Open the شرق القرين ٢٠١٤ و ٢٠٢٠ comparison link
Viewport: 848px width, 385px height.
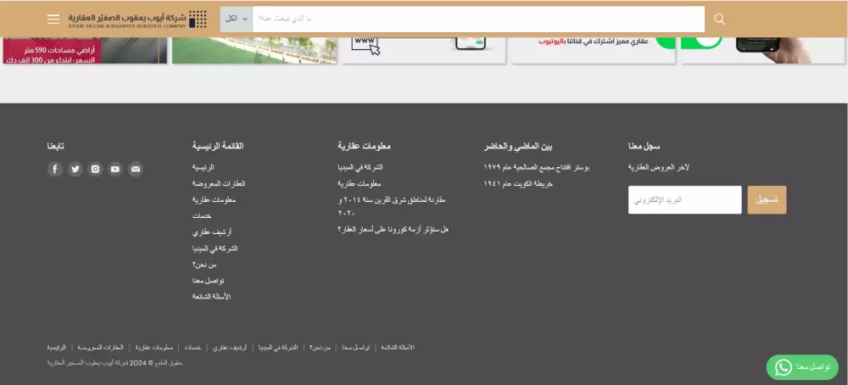(392, 206)
